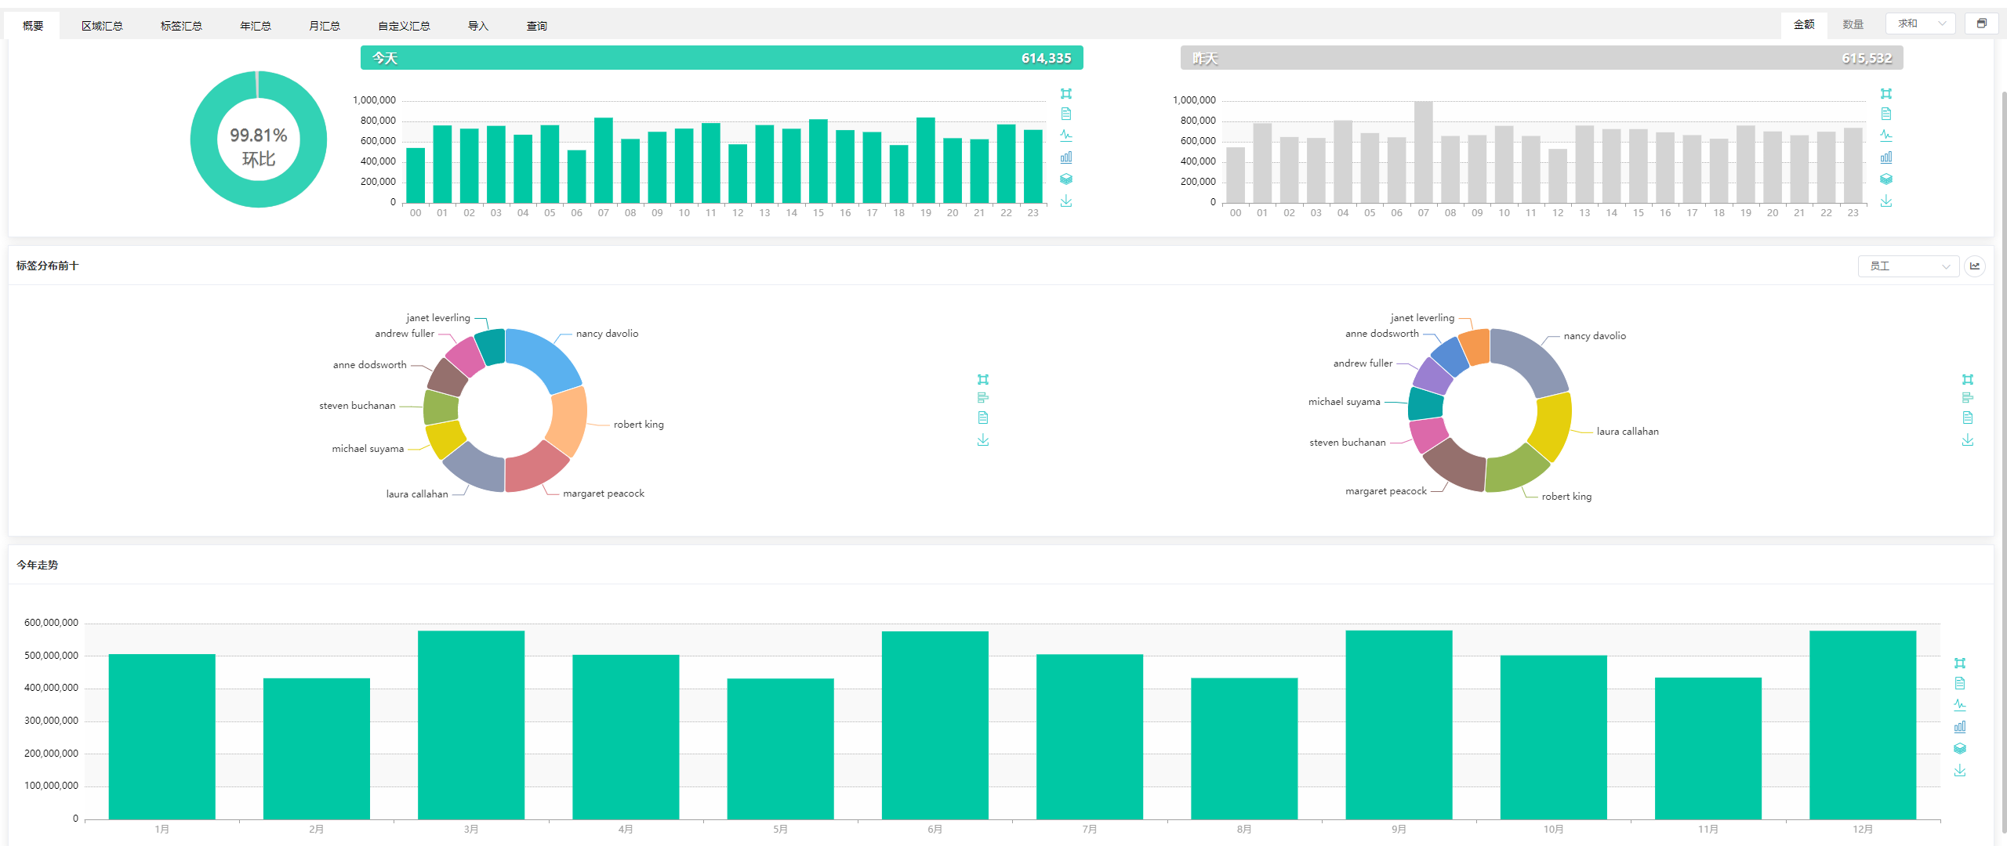The image size is (2007, 846).
Task: Stack series in yesterday's chart
Action: (1886, 179)
